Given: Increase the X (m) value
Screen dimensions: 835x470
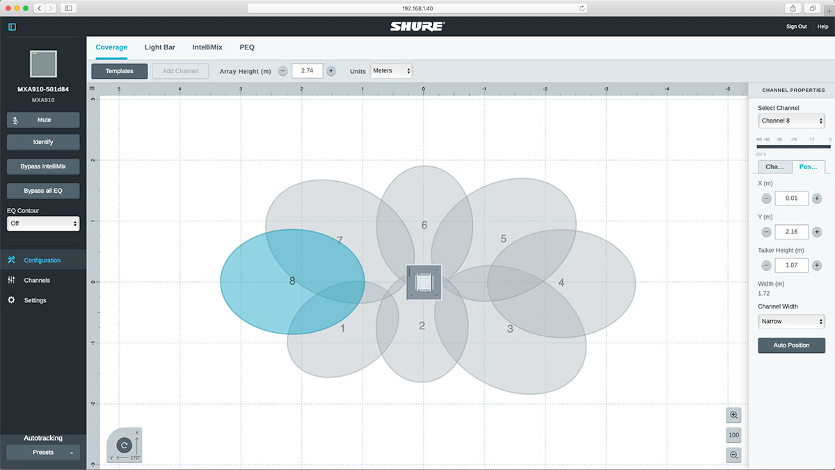Looking at the screenshot, I should pos(817,198).
